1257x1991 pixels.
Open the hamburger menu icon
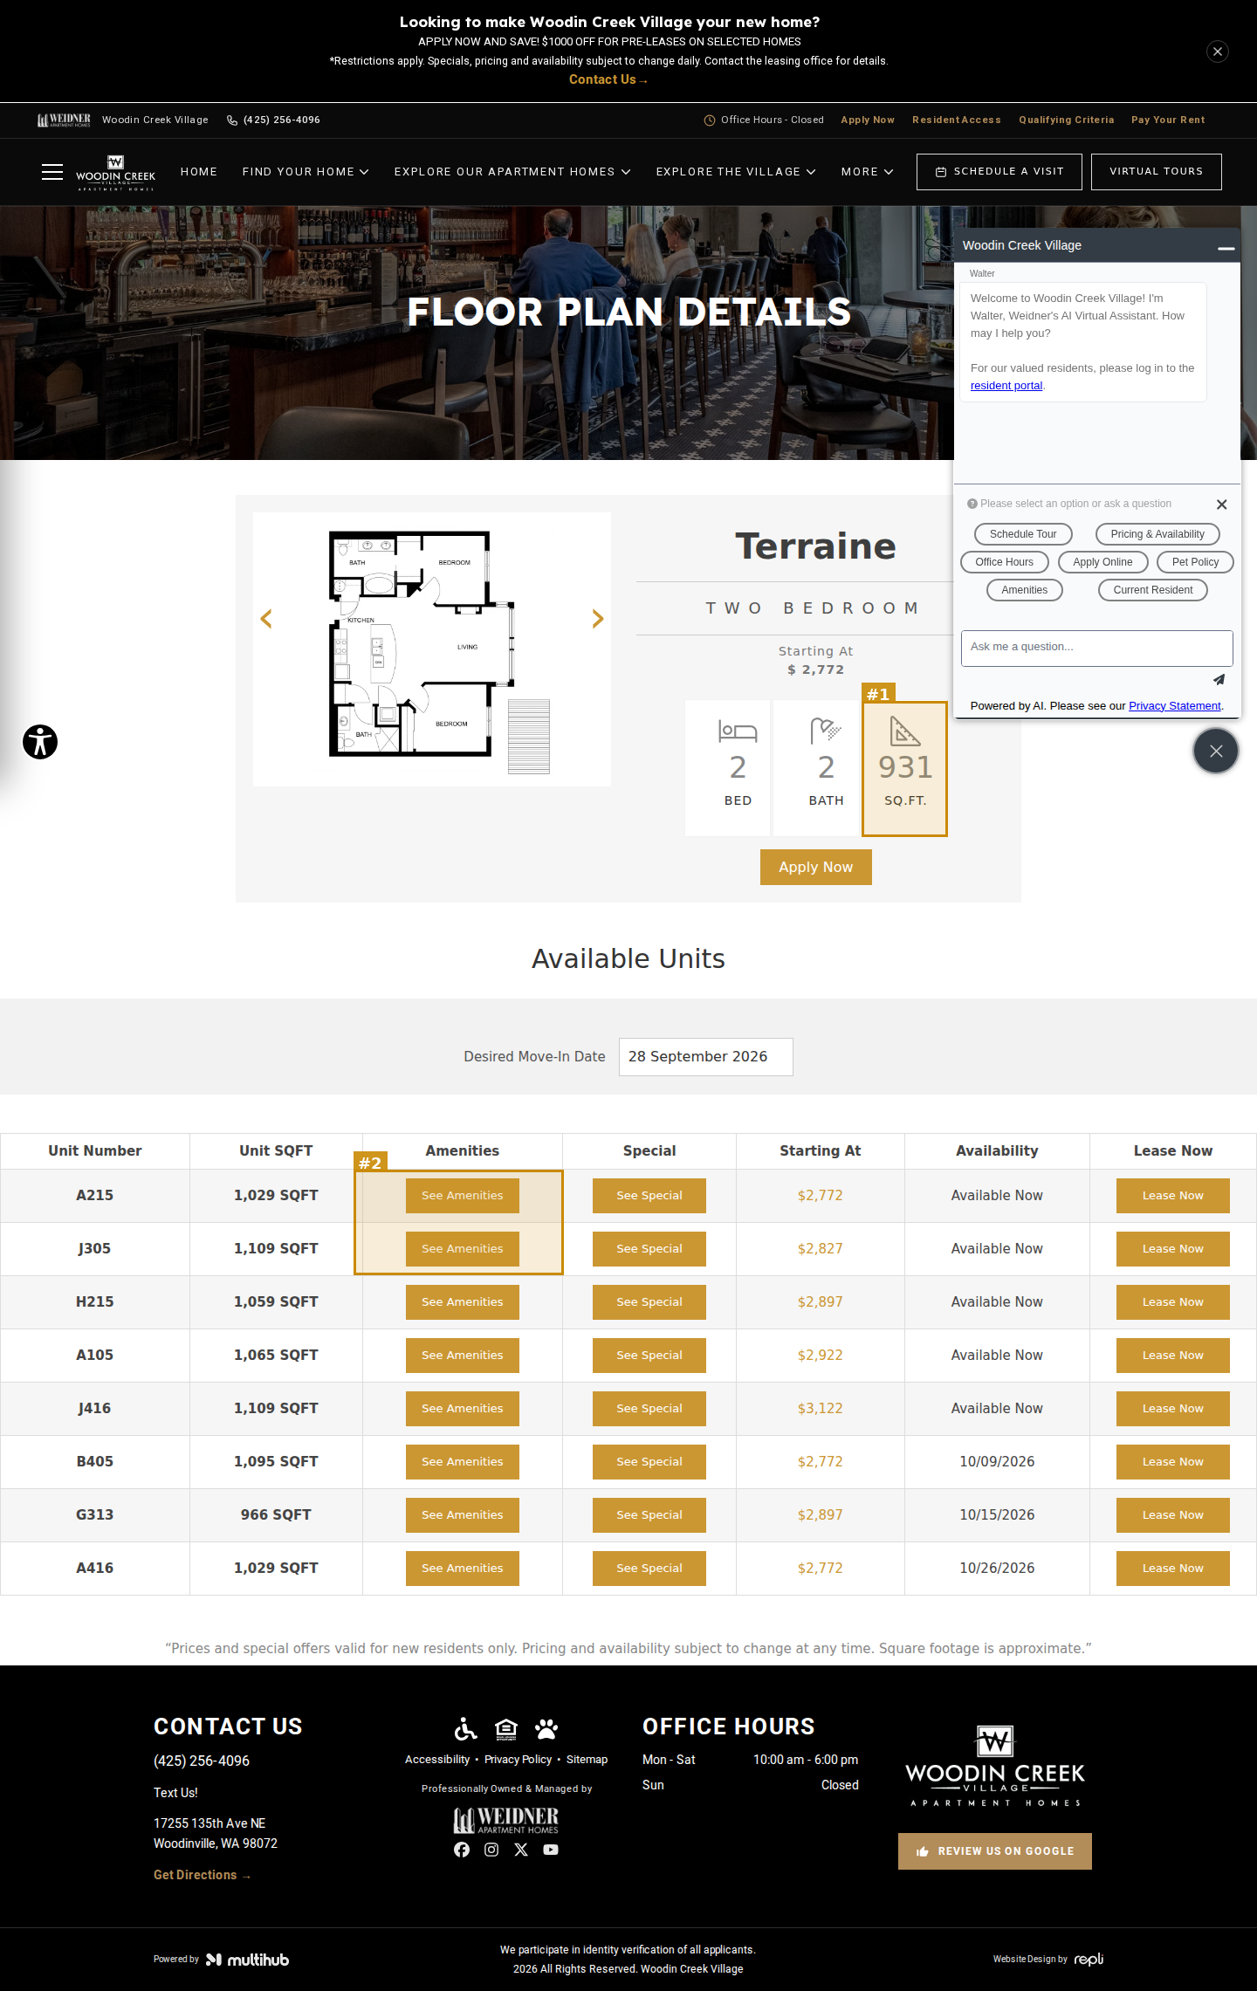point(52,172)
